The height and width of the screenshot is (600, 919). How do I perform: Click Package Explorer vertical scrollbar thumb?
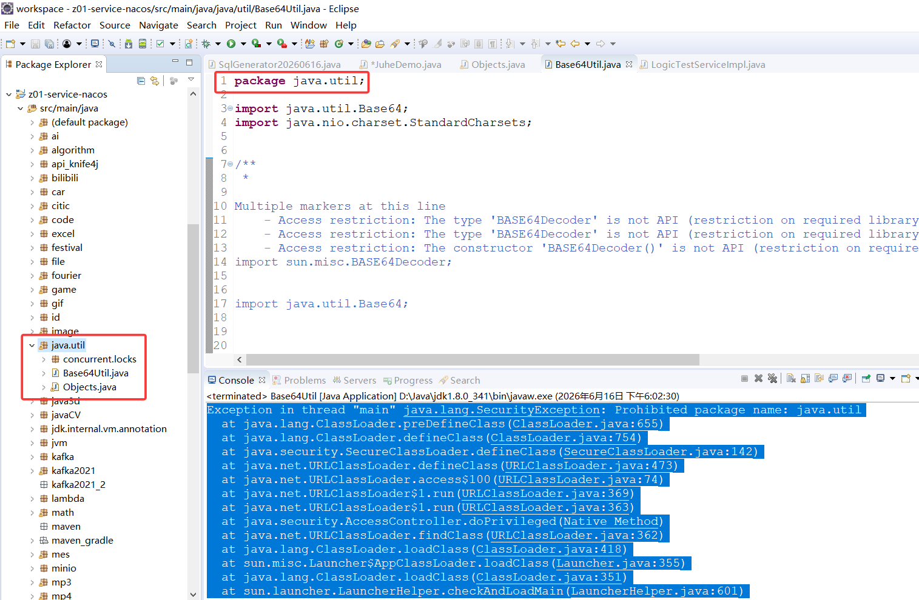(x=193, y=298)
